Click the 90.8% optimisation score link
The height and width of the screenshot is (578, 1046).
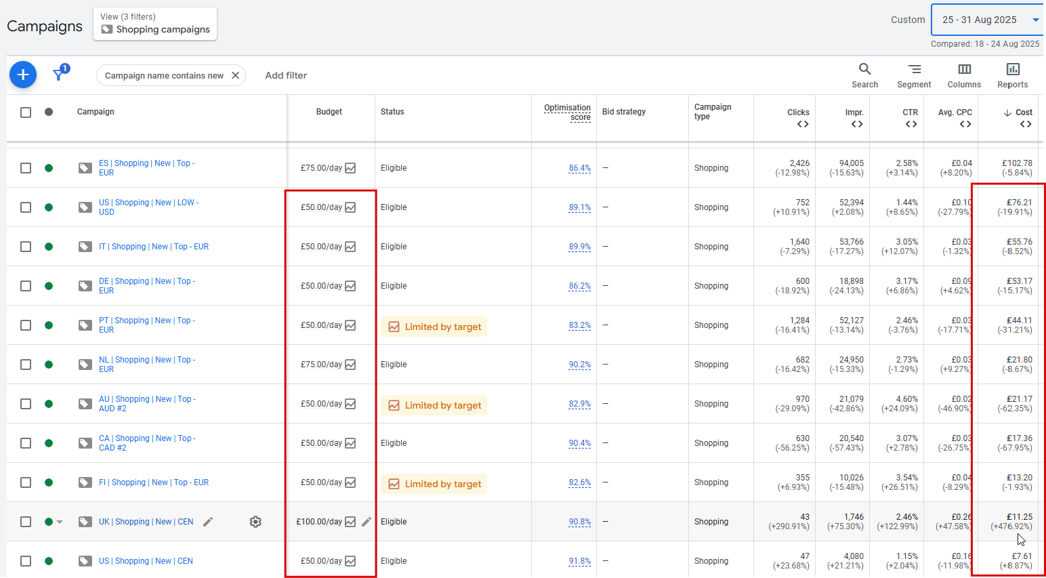[580, 522]
